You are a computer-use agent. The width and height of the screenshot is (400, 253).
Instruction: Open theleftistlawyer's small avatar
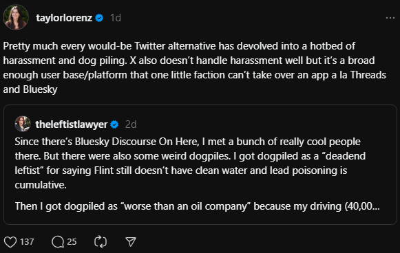tap(23, 124)
